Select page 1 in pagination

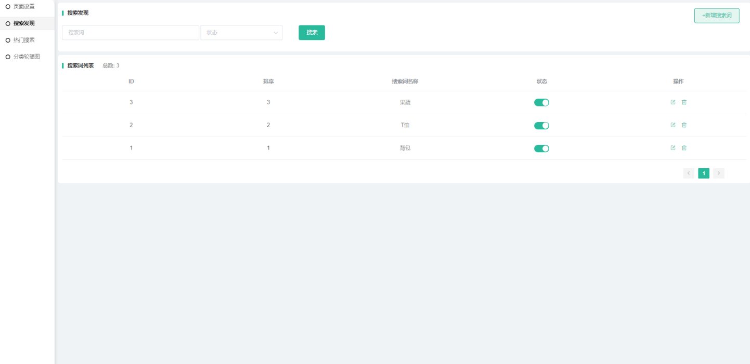[x=704, y=173]
